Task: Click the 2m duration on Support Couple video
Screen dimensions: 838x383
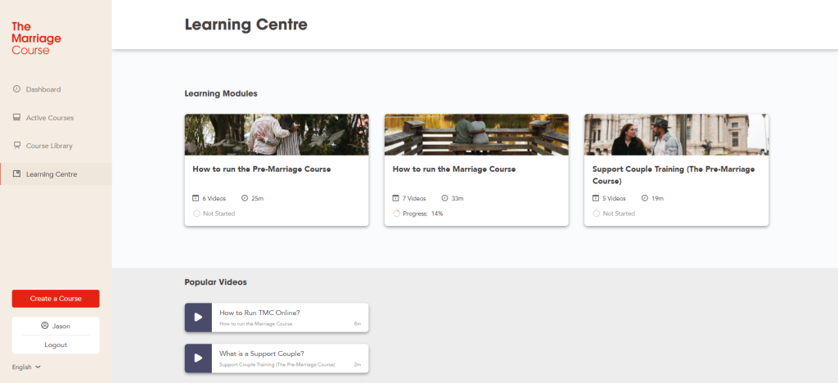Action: click(358, 365)
